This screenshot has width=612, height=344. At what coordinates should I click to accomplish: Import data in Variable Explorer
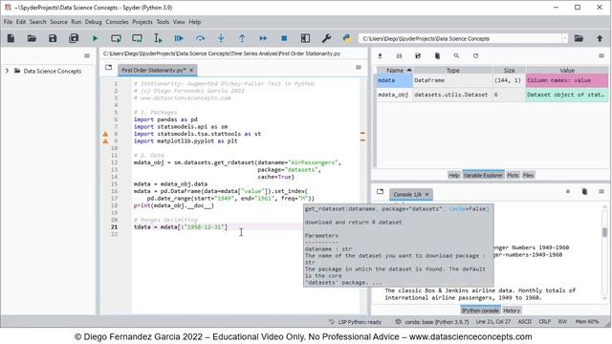[x=380, y=55]
